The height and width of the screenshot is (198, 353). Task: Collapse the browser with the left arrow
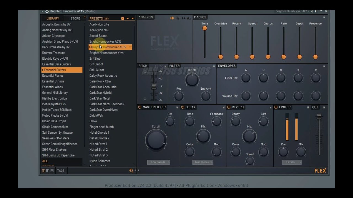tap(135, 170)
